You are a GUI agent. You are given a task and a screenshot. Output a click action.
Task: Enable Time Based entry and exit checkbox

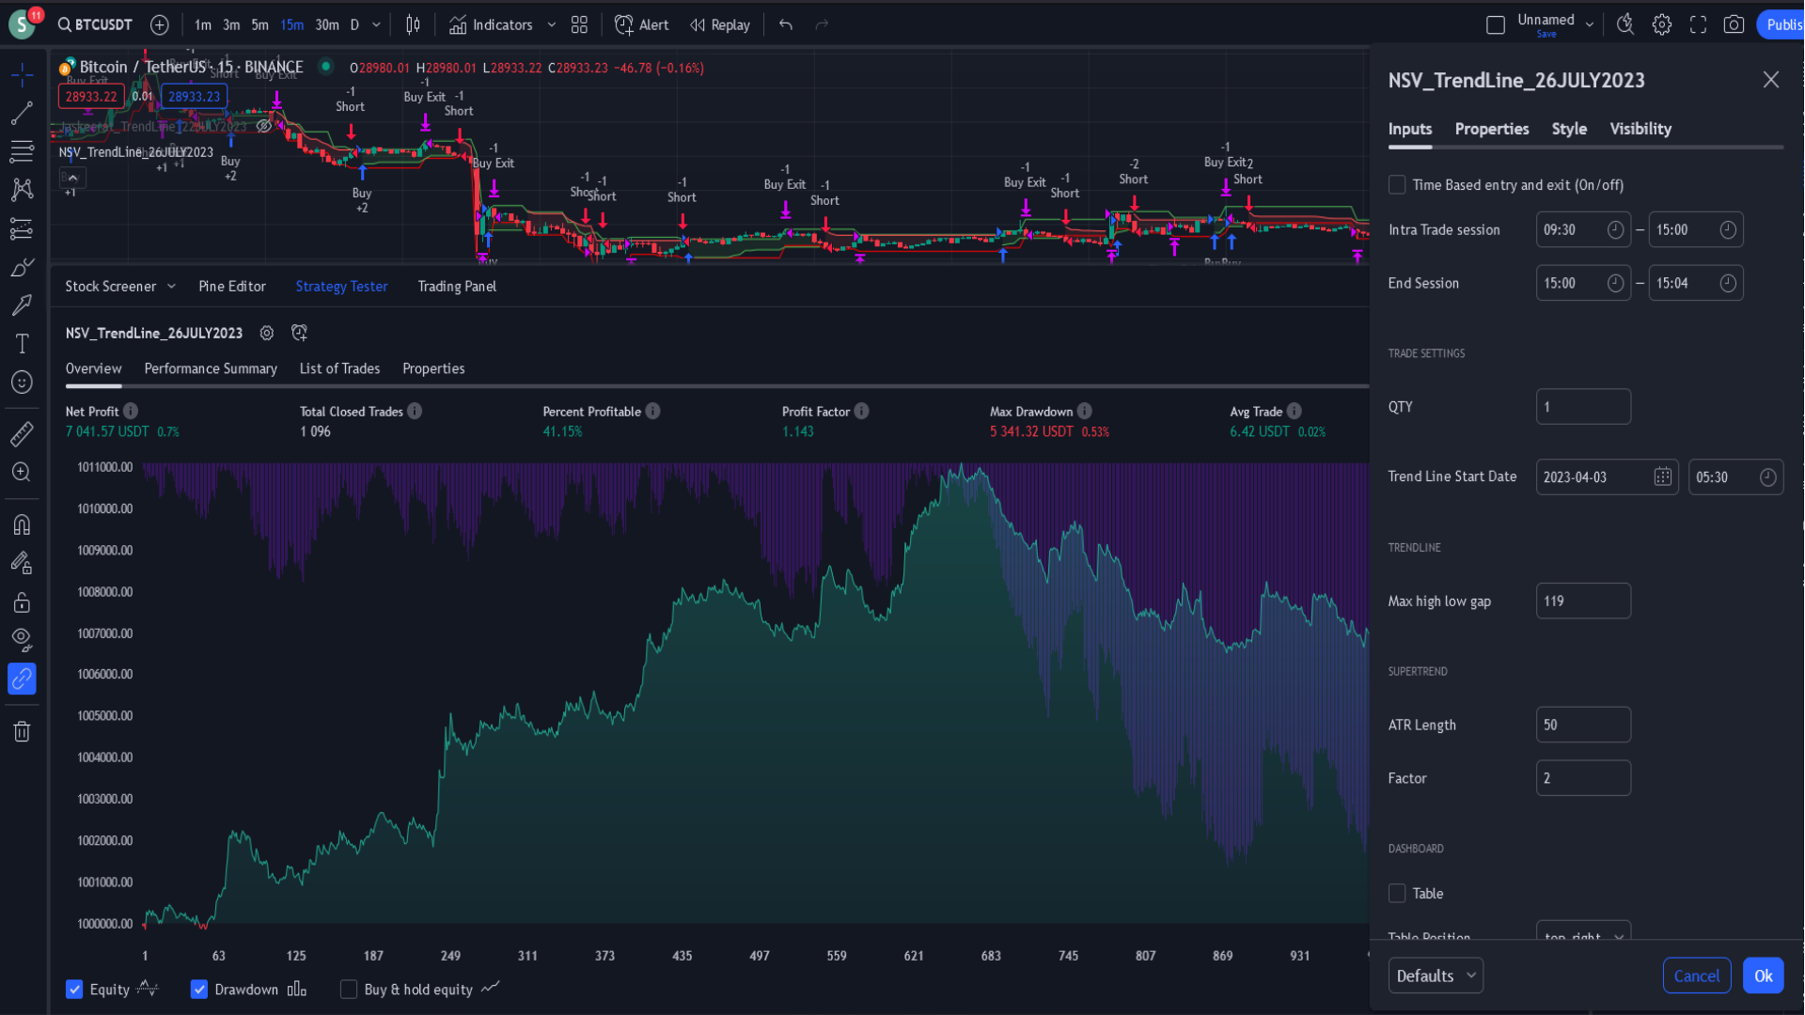(1397, 185)
